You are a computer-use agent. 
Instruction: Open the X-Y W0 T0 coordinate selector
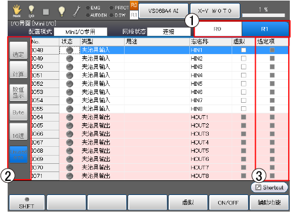(x=215, y=11)
